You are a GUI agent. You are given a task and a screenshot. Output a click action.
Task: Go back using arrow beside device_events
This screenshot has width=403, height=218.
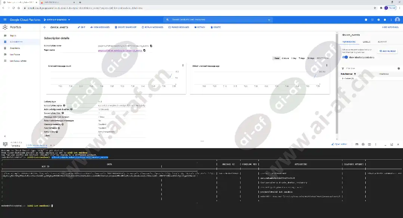(x=45, y=27)
